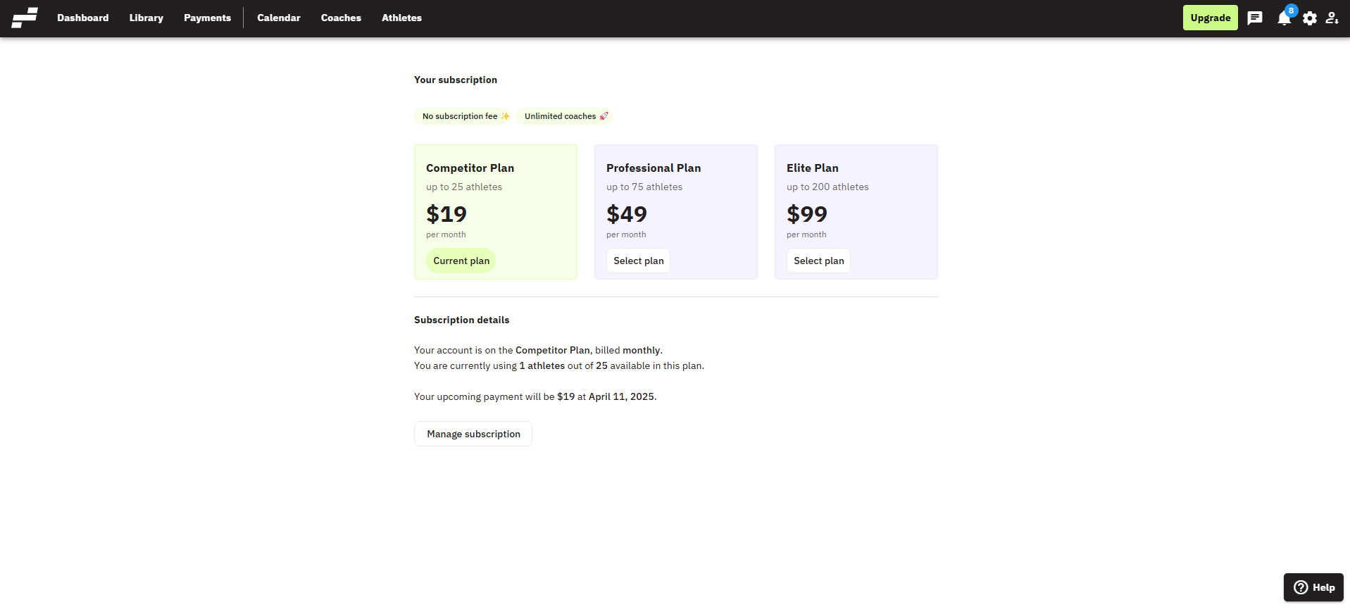This screenshot has width=1350, height=607.
Task: Open the Help widget
Action: [1314, 587]
